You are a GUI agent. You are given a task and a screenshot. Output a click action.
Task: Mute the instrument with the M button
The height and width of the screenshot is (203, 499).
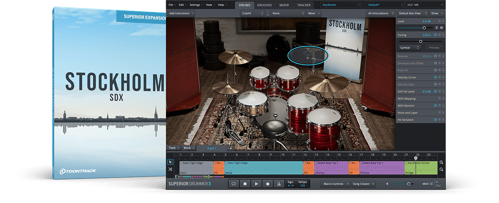tap(441, 27)
